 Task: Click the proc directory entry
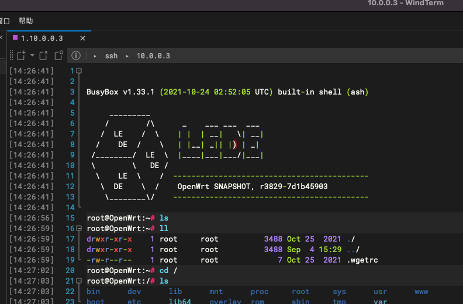(x=260, y=292)
